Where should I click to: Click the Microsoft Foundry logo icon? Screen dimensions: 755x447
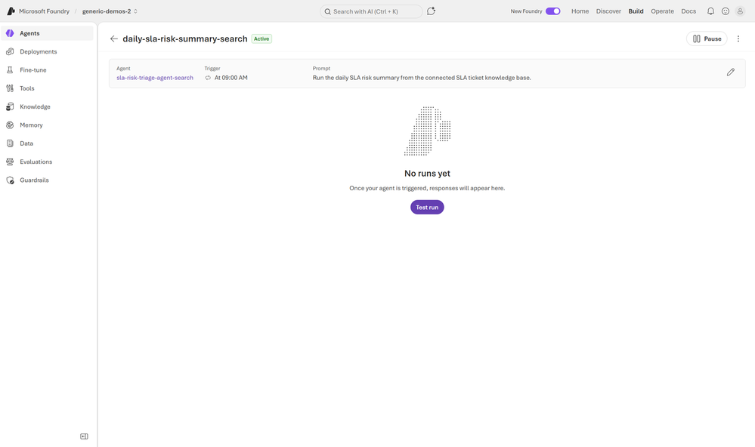tap(11, 11)
